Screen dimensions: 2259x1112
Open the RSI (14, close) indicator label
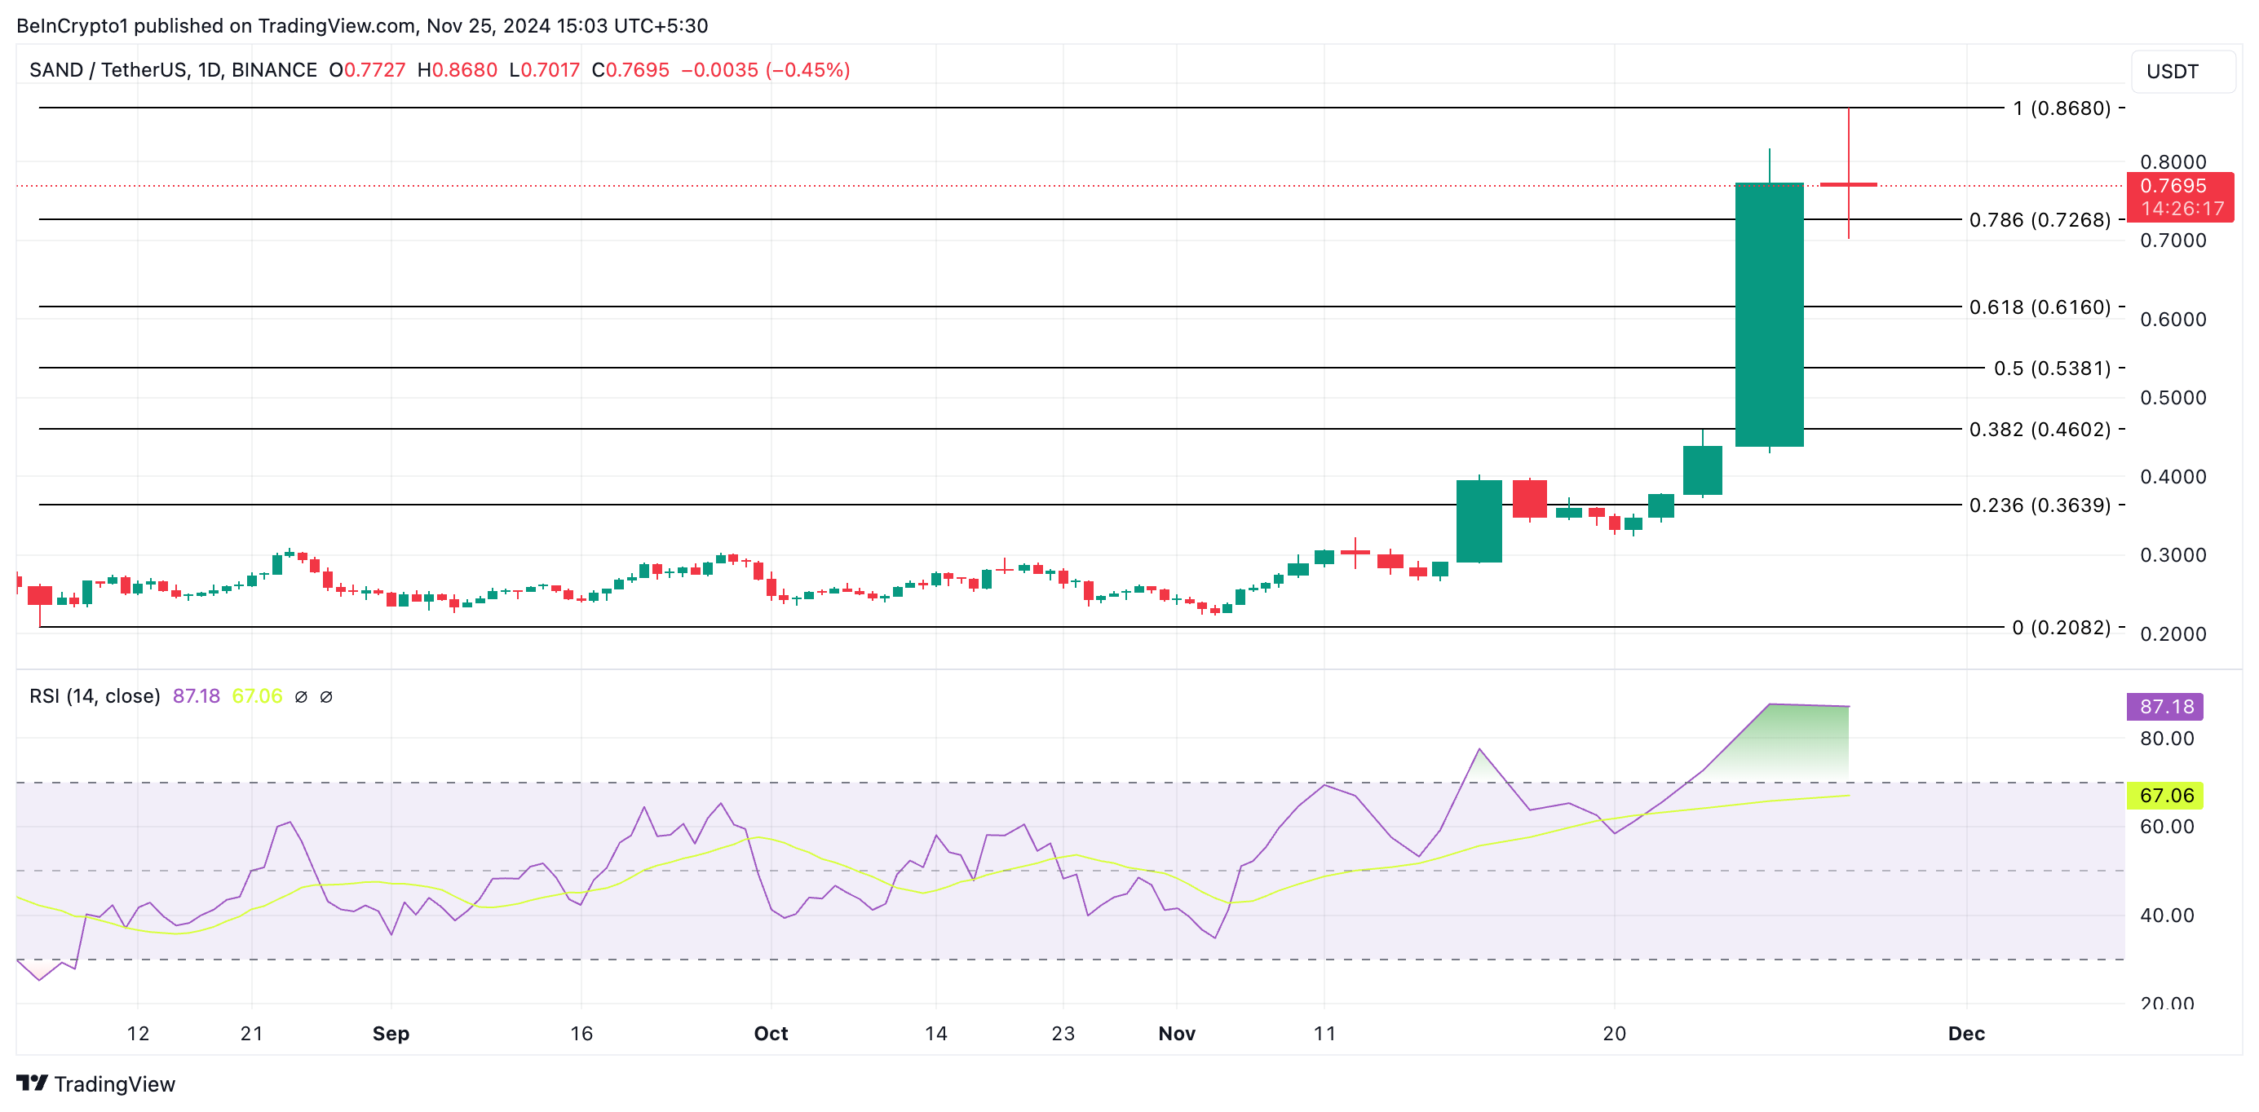(95, 696)
